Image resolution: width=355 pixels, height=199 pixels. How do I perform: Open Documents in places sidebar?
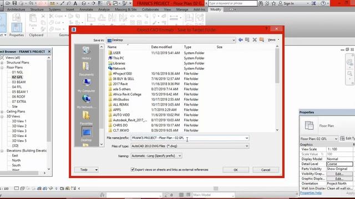[x=87, y=69]
